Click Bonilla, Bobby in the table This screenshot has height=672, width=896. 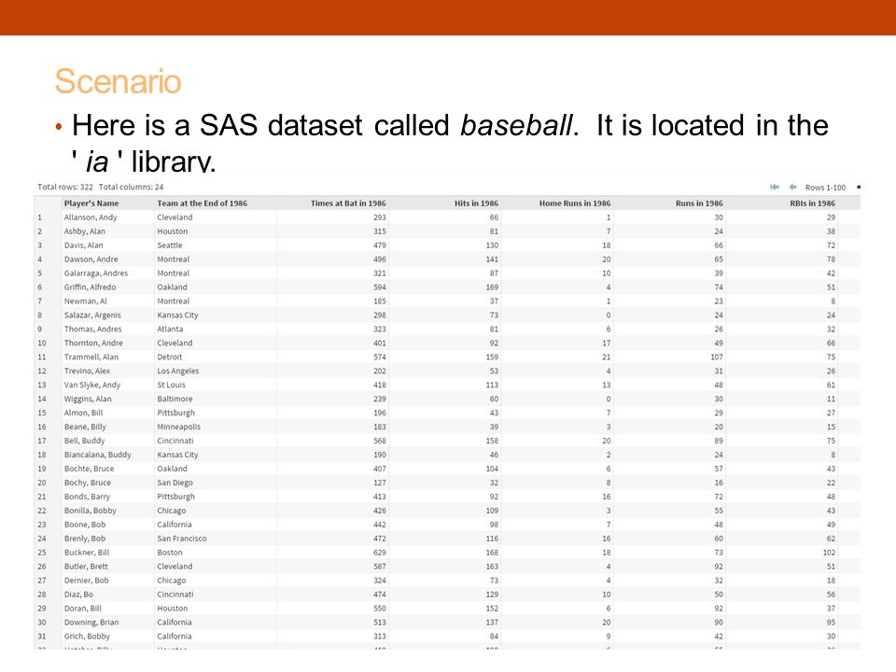pos(90,511)
